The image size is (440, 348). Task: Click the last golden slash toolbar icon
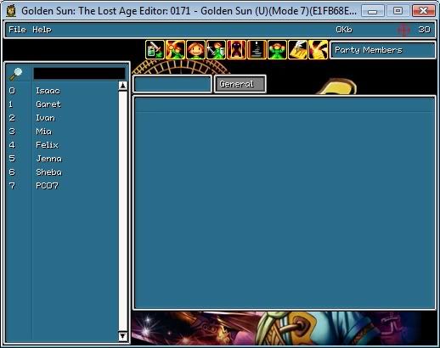318,49
